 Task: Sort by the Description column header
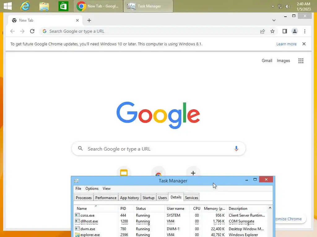pyautogui.click(x=247, y=209)
